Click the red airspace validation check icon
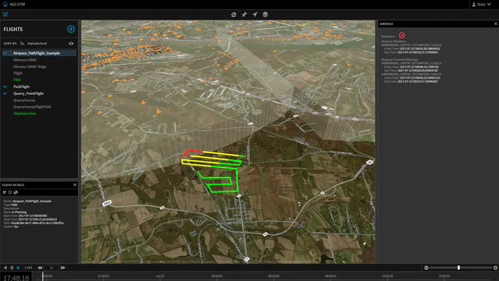 pyautogui.click(x=402, y=36)
